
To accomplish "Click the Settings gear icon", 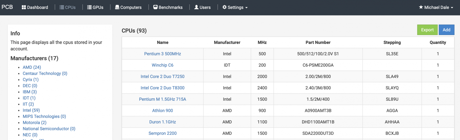I will [225, 7].
